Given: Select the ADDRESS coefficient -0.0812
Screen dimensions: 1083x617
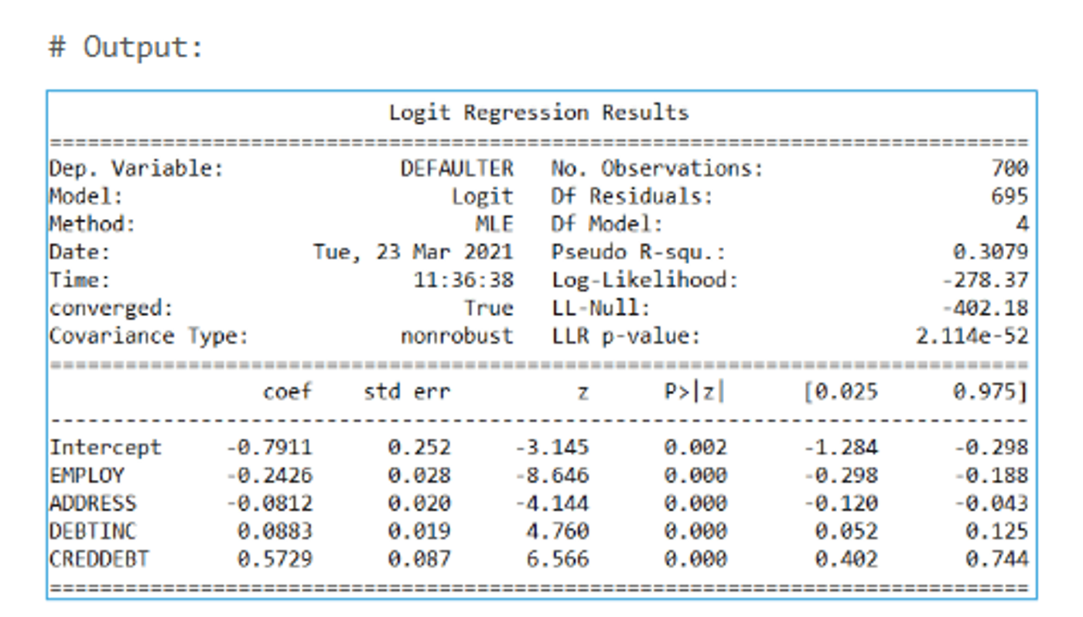Looking at the screenshot, I should click(x=269, y=503).
